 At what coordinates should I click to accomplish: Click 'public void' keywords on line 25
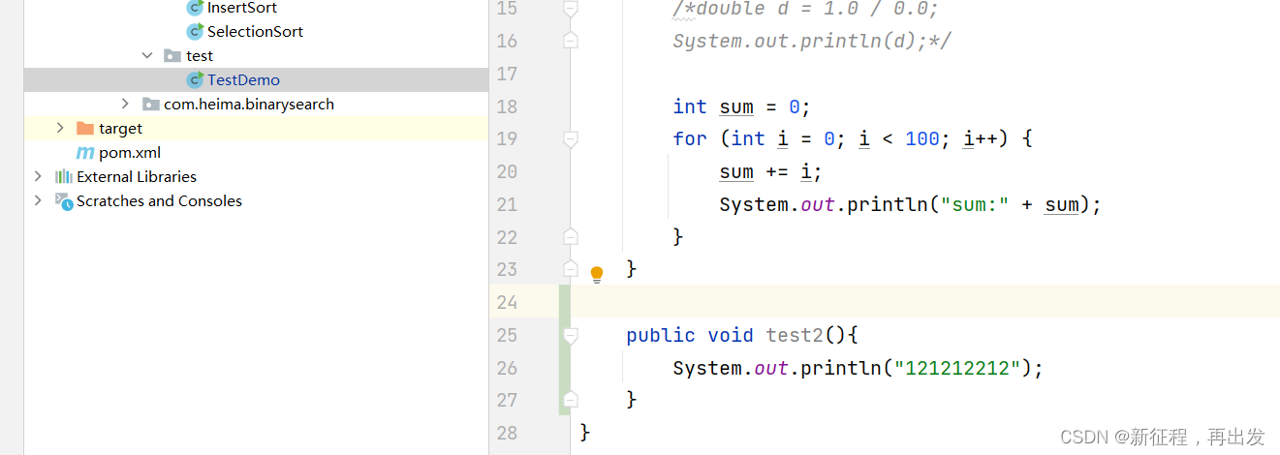point(690,335)
